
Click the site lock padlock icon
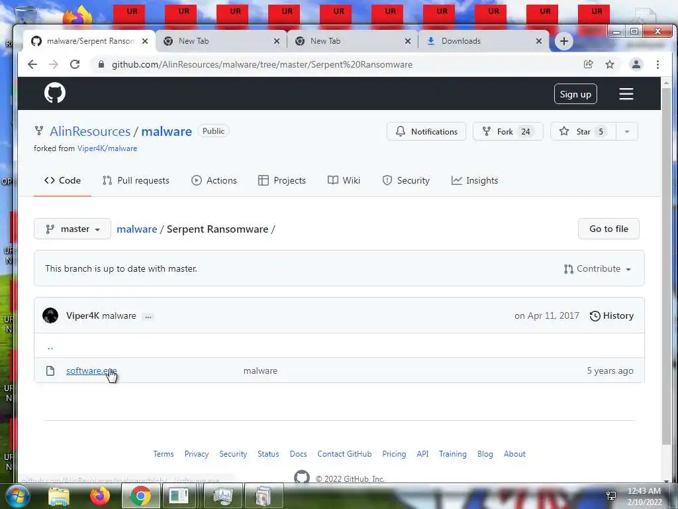click(x=101, y=64)
